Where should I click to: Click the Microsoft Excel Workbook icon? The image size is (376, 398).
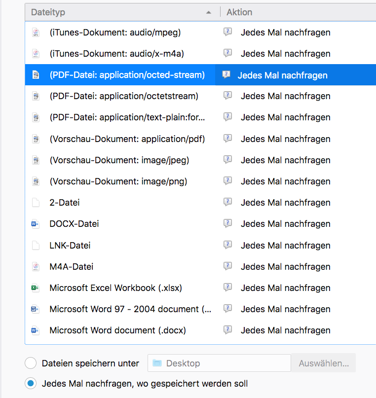coord(35,288)
